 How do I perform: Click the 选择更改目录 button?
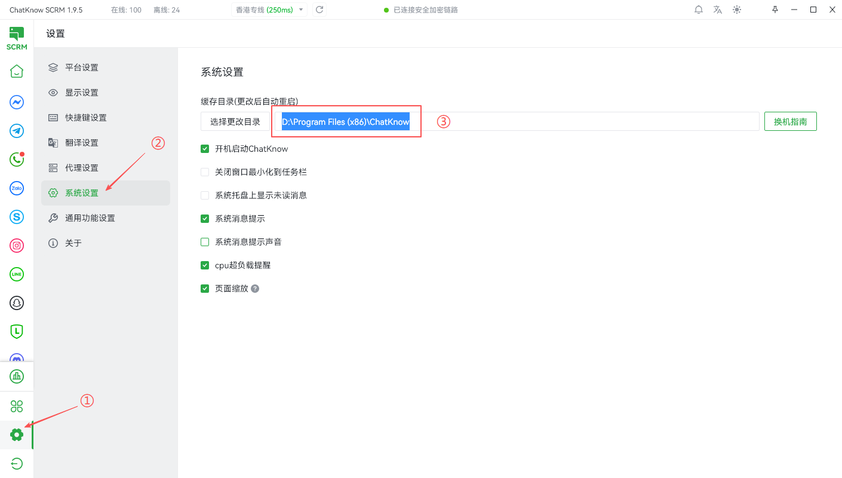click(235, 122)
